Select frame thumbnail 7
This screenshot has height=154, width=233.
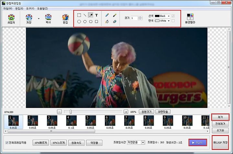pyautogui.click(x=129, y=122)
